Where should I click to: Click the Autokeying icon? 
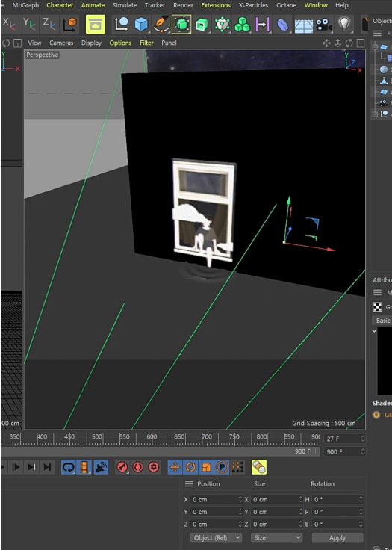point(138,467)
